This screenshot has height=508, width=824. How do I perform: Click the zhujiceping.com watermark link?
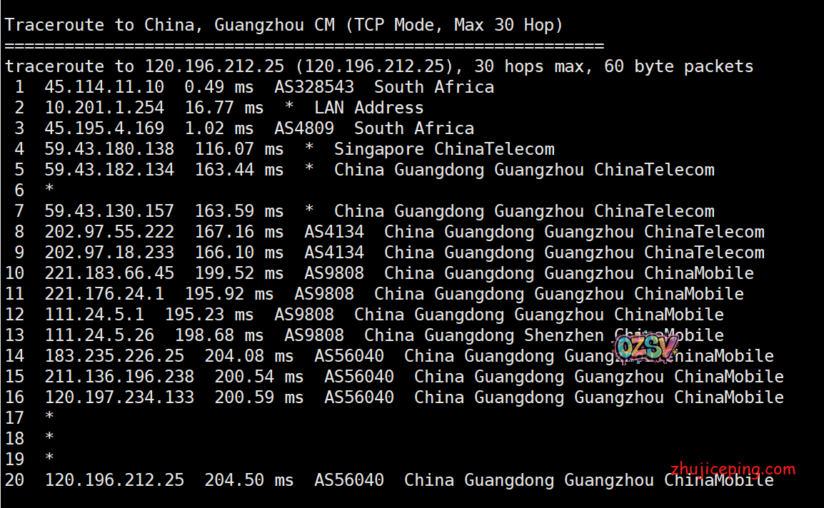coord(733,469)
